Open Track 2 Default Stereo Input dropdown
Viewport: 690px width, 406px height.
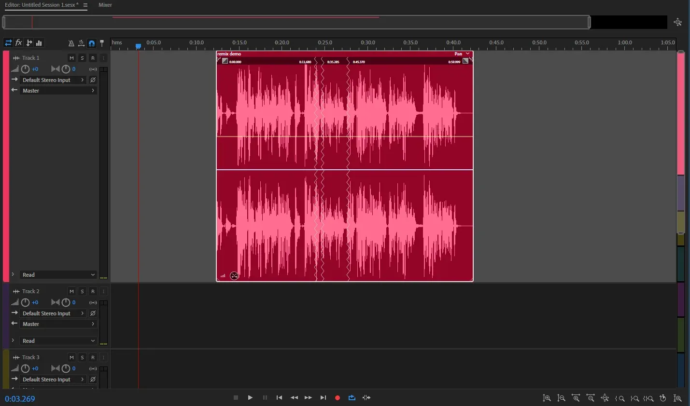pos(53,313)
